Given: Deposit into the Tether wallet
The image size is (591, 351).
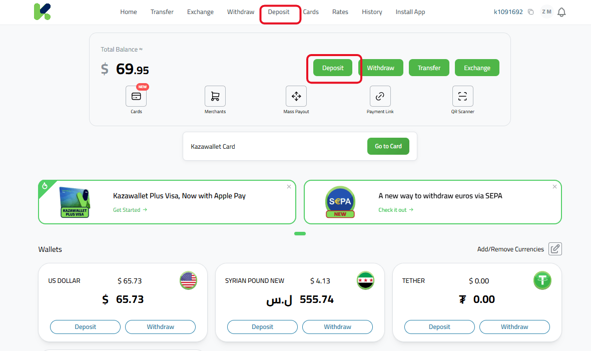Looking at the screenshot, I should click(x=439, y=327).
